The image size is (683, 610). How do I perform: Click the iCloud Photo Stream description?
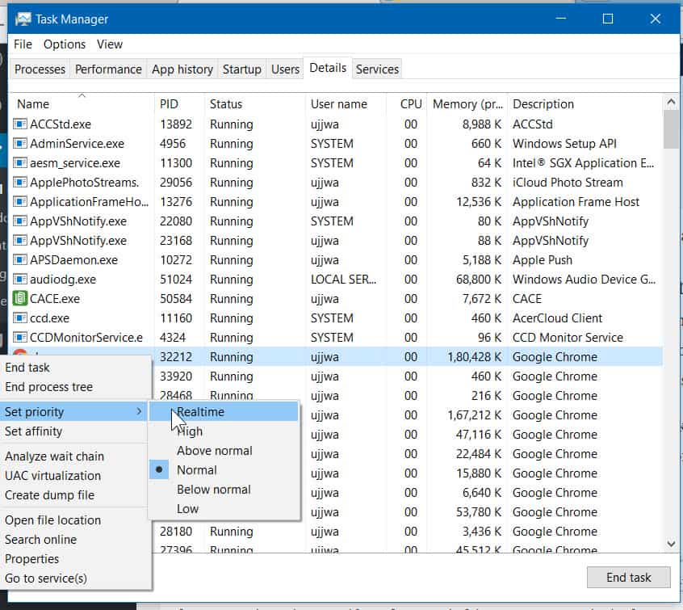point(568,183)
